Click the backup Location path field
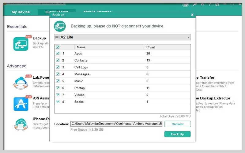Screen dimensions: 245x153 (x=116, y=124)
